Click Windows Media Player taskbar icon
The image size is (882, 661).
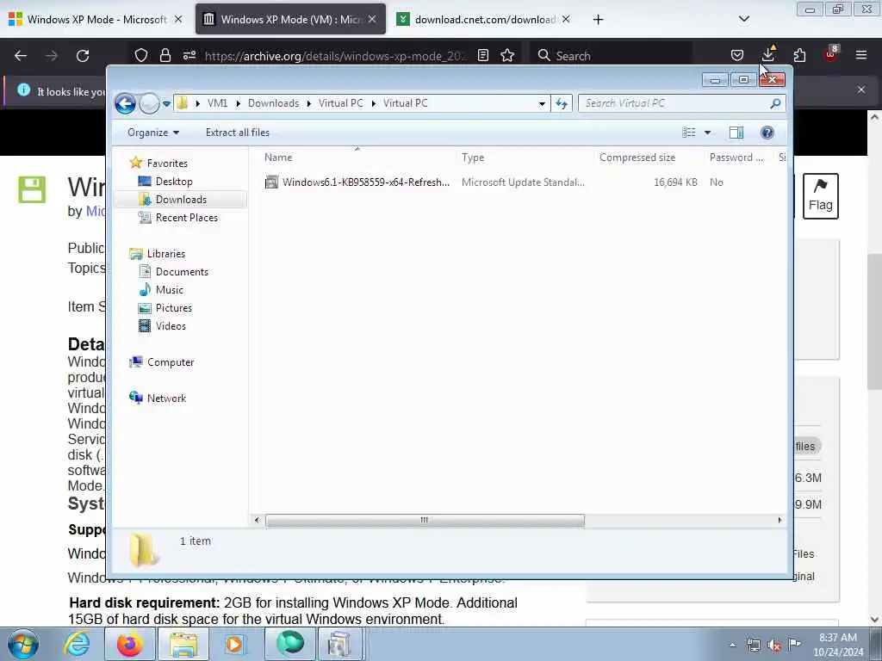pyautogui.click(x=234, y=644)
